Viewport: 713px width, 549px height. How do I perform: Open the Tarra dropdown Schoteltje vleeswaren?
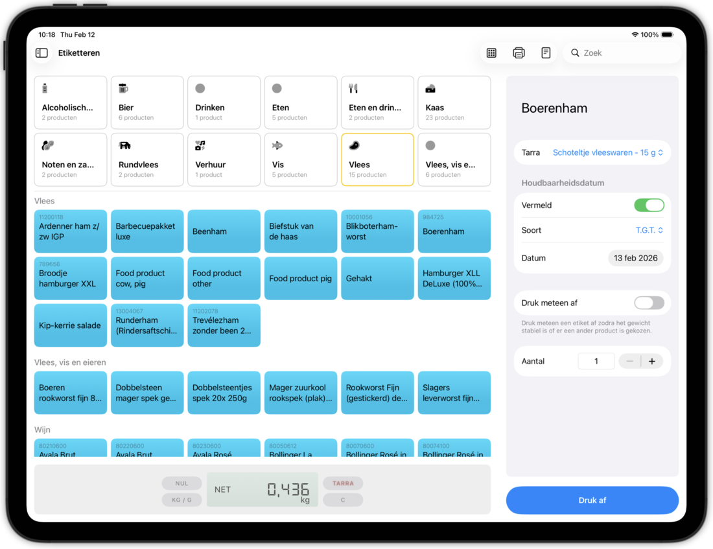(x=607, y=153)
